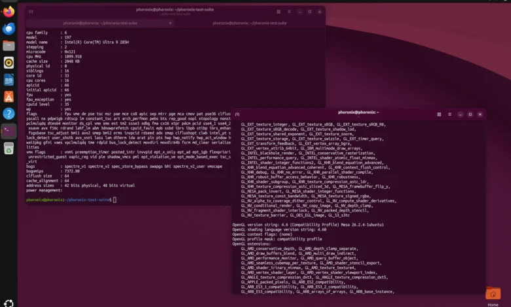Click 'GL_APPLE_packed_pixels' extension text
511x307 pixels.
(x=264, y=282)
